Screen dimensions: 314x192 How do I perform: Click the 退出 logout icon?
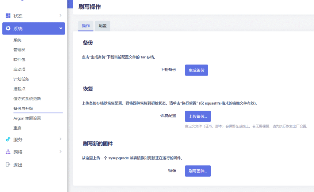(x=8, y=164)
